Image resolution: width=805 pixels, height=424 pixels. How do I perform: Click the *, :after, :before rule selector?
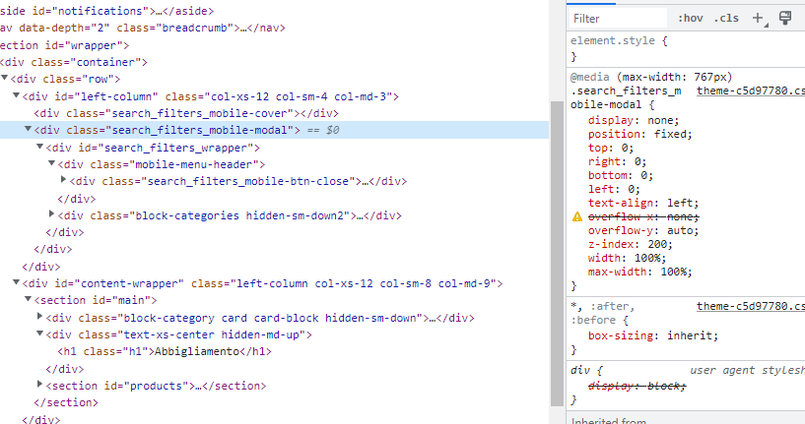pos(603,313)
